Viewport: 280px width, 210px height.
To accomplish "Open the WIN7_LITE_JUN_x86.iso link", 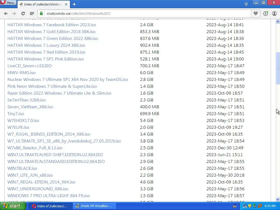I will pyautogui.click(x=30, y=175).
